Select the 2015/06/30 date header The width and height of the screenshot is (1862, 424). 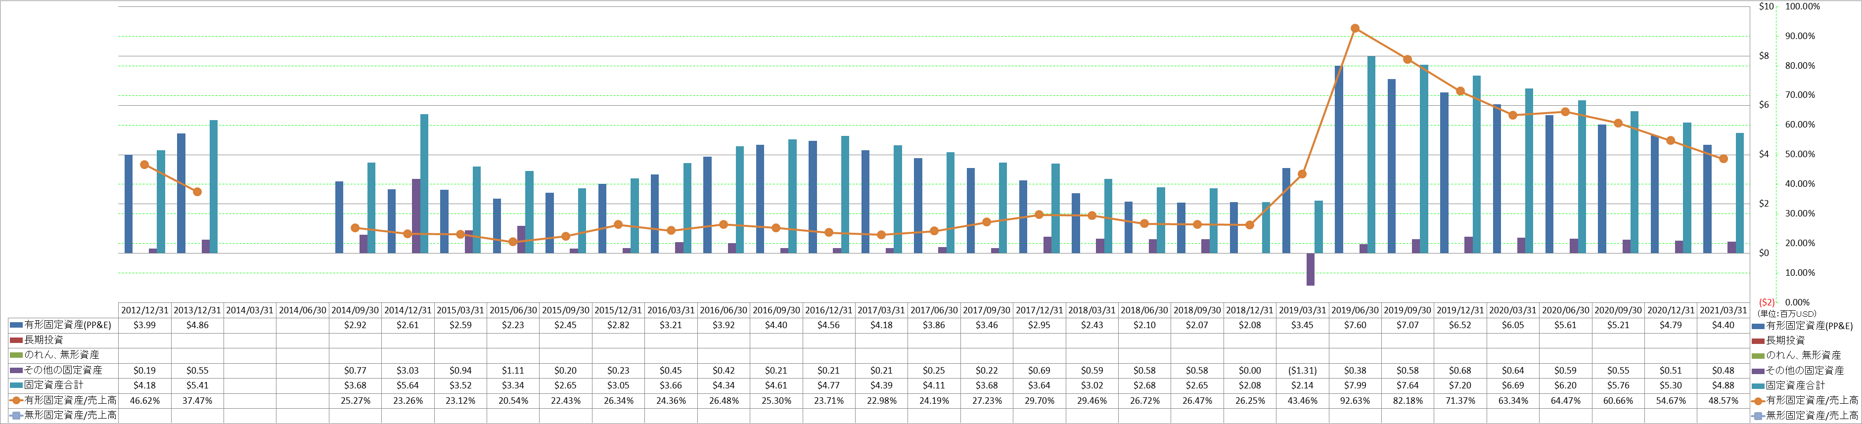pos(513,310)
